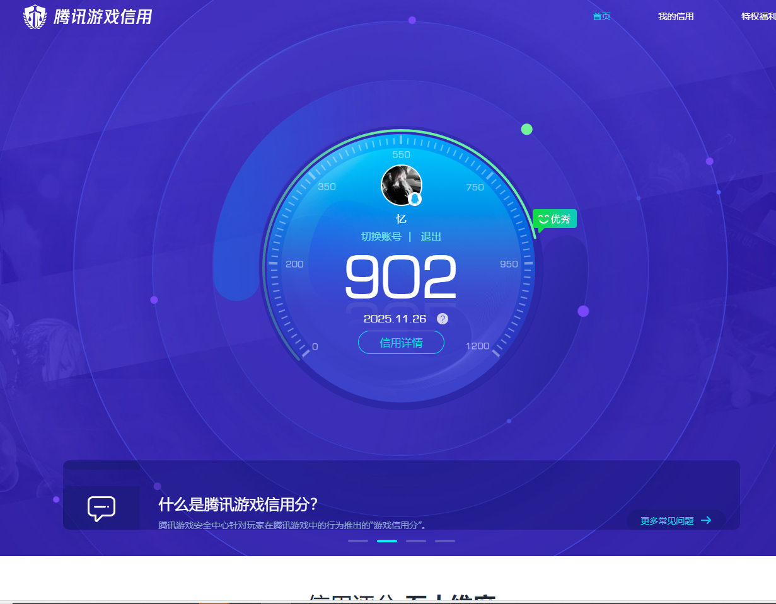Viewport: 776px width, 604px height.
Task: Switch to the third carousel slide indicator
Action: pyautogui.click(x=415, y=541)
